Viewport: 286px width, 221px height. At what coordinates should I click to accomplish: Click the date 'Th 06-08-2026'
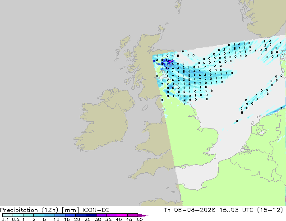coord(189,210)
